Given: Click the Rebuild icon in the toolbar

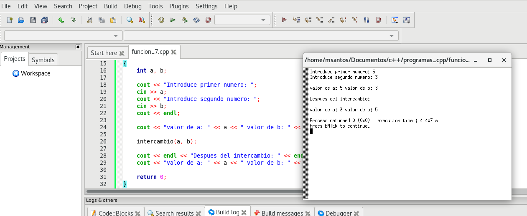Looking at the screenshot, I should click(x=196, y=20).
